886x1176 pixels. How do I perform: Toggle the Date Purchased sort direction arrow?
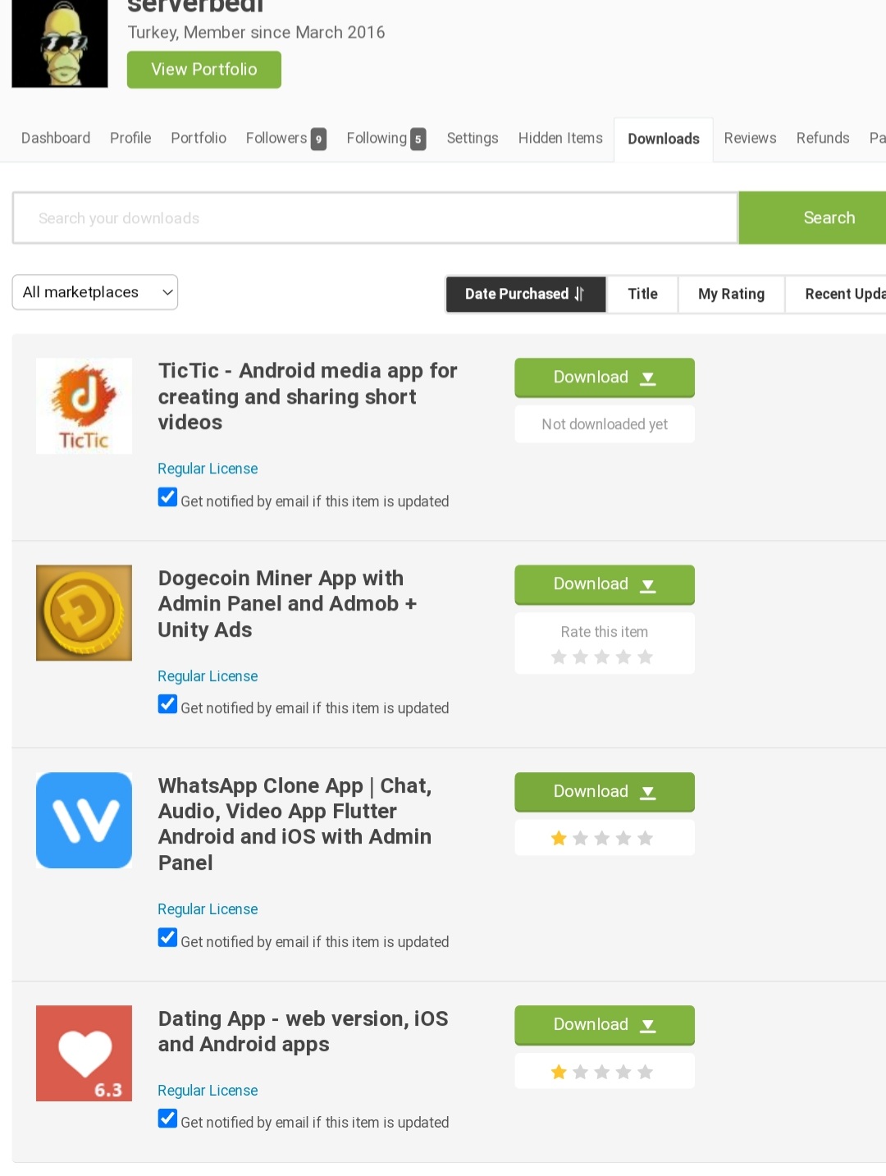point(579,294)
